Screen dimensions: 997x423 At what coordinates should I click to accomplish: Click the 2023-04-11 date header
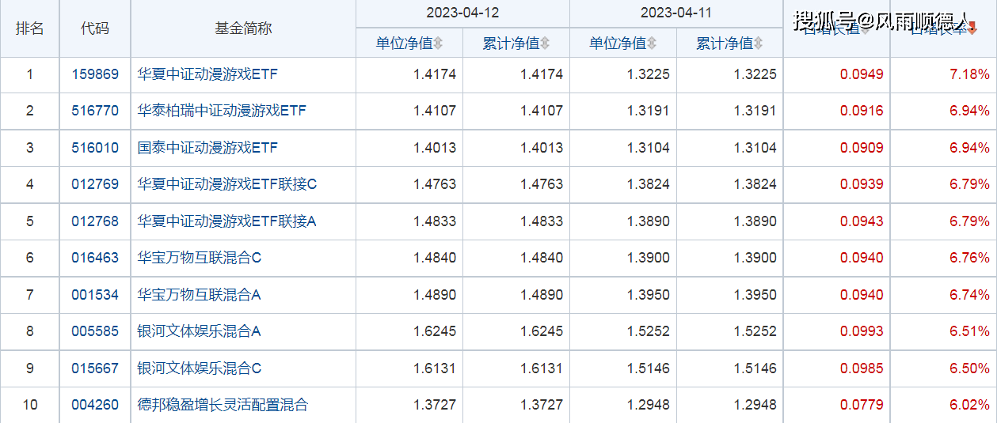point(676,13)
